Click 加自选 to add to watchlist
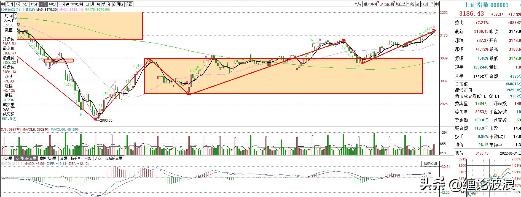This screenshot has width=521, height=197. tap(401, 4)
